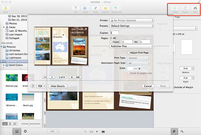Click the help question mark button
This screenshot has height=135, width=201.
[x=33, y=86]
